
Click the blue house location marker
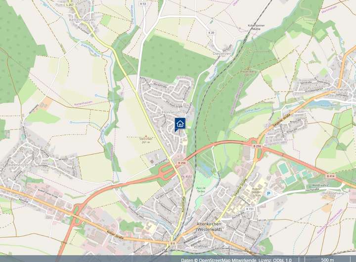(180, 125)
